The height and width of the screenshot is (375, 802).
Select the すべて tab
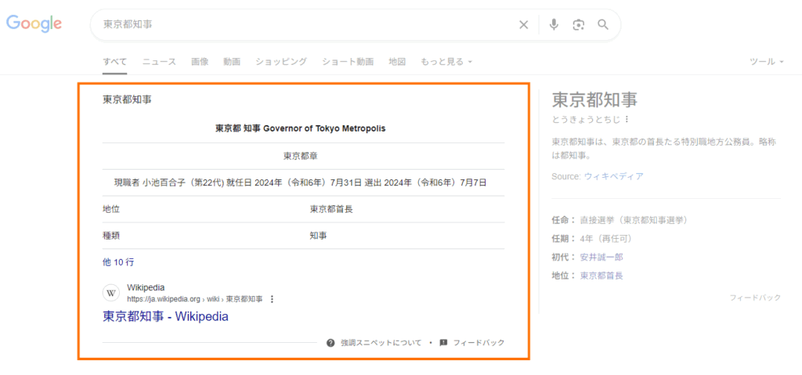(x=114, y=62)
